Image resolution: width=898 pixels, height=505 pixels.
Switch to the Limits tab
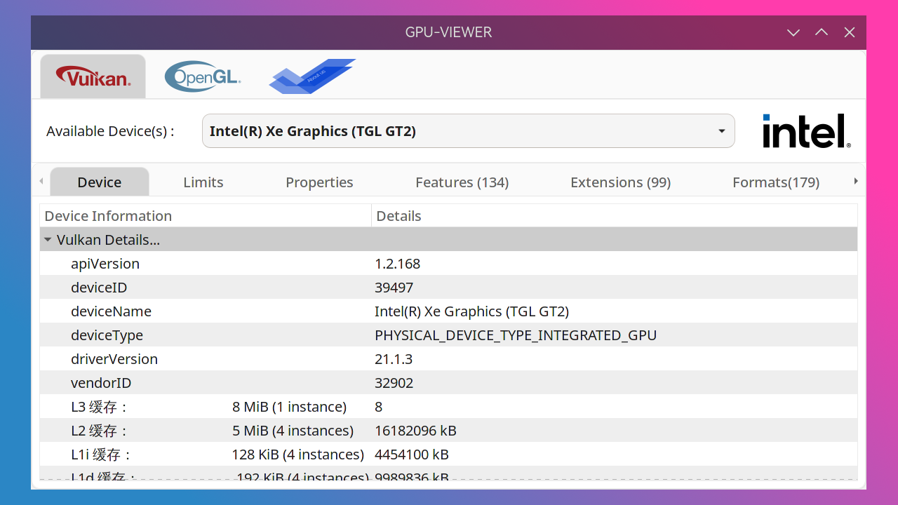tap(203, 182)
